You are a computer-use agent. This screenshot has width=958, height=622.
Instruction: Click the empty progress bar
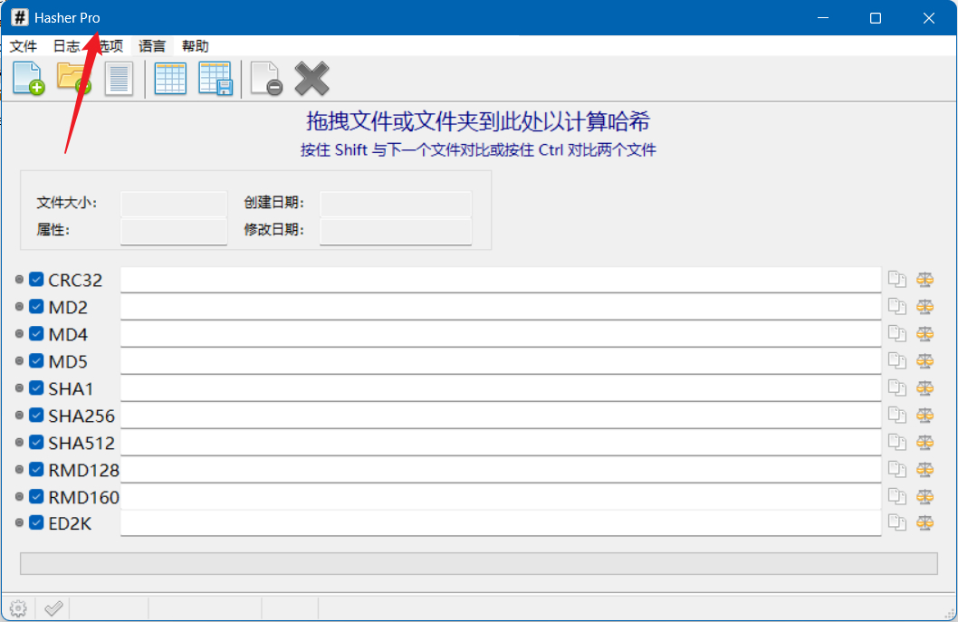(x=479, y=563)
